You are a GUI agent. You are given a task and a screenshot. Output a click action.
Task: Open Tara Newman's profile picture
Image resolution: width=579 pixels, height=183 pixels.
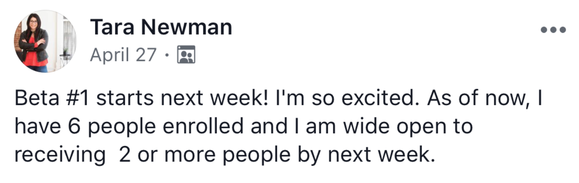(x=45, y=41)
